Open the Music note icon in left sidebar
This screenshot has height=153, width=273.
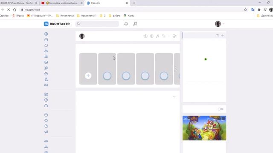coord(46,68)
